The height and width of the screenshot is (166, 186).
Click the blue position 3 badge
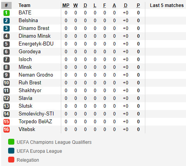[x=7, y=28]
